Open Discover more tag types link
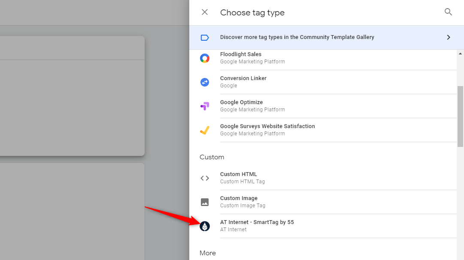464x260 pixels. point(297,37)
